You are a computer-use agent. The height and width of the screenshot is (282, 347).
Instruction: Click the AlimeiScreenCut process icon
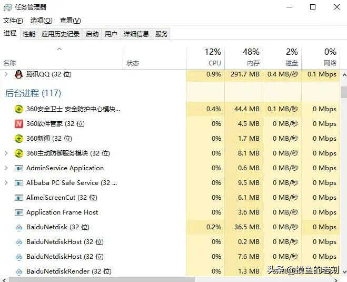pos(19,198)
